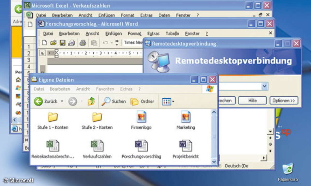Select the Marketing image file
The width and height of the screenshot is (311, 186).
coord(186,121)
